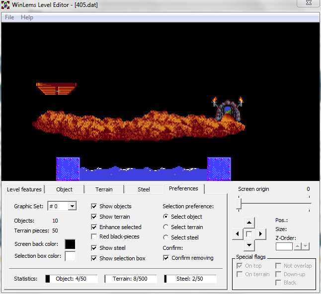Click the WinLems app icon in title bar
Viewport: 321px width, 294px height.
(5, 4)
